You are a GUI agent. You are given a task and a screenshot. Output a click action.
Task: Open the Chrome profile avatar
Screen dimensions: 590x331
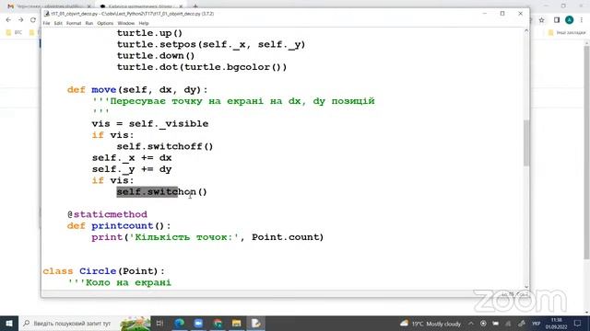[570, 20]
